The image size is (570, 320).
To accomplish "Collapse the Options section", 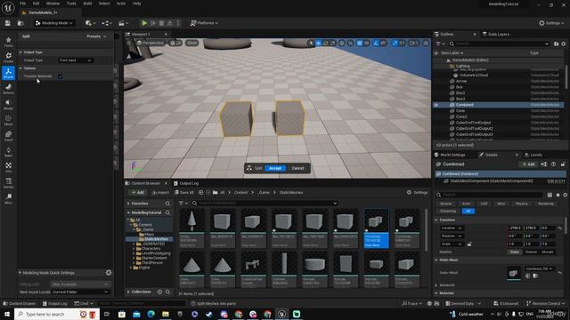I will tap(20, 68).
